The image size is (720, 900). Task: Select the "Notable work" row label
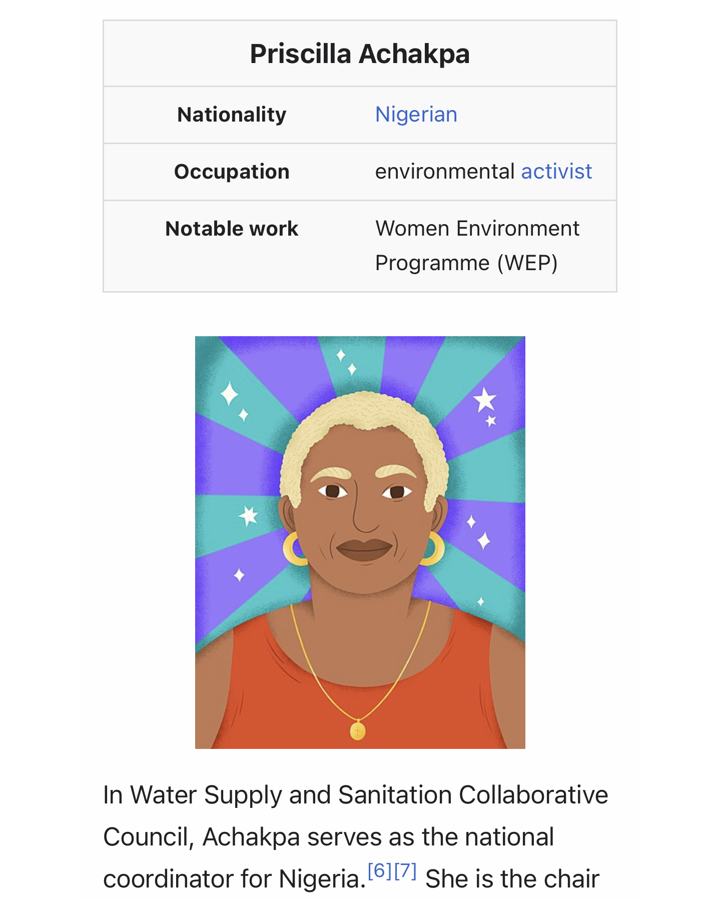232,229
